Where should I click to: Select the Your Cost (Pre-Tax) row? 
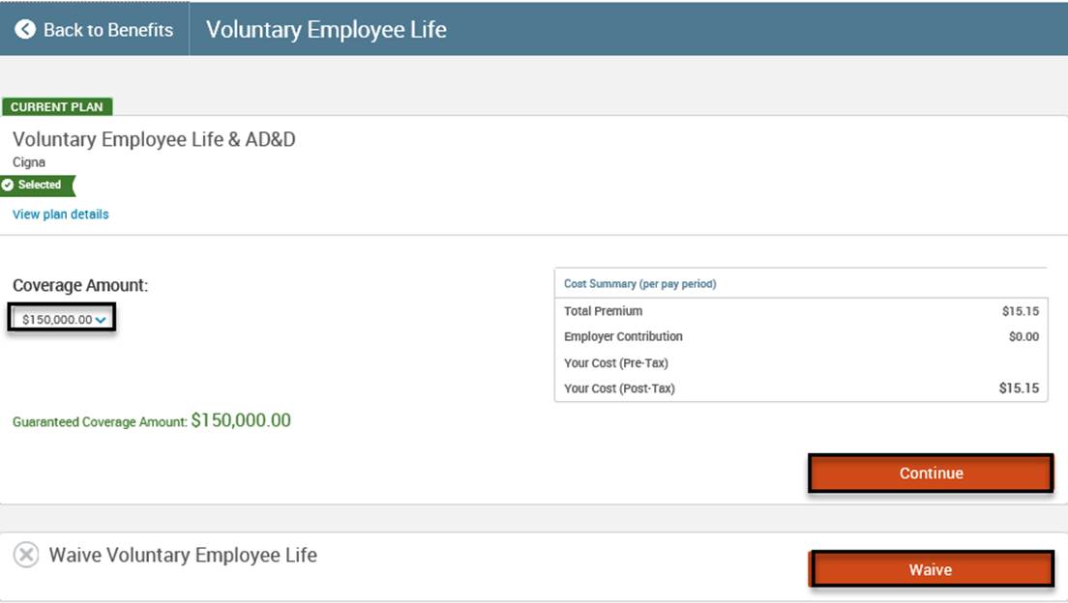[x=800, y=363]
